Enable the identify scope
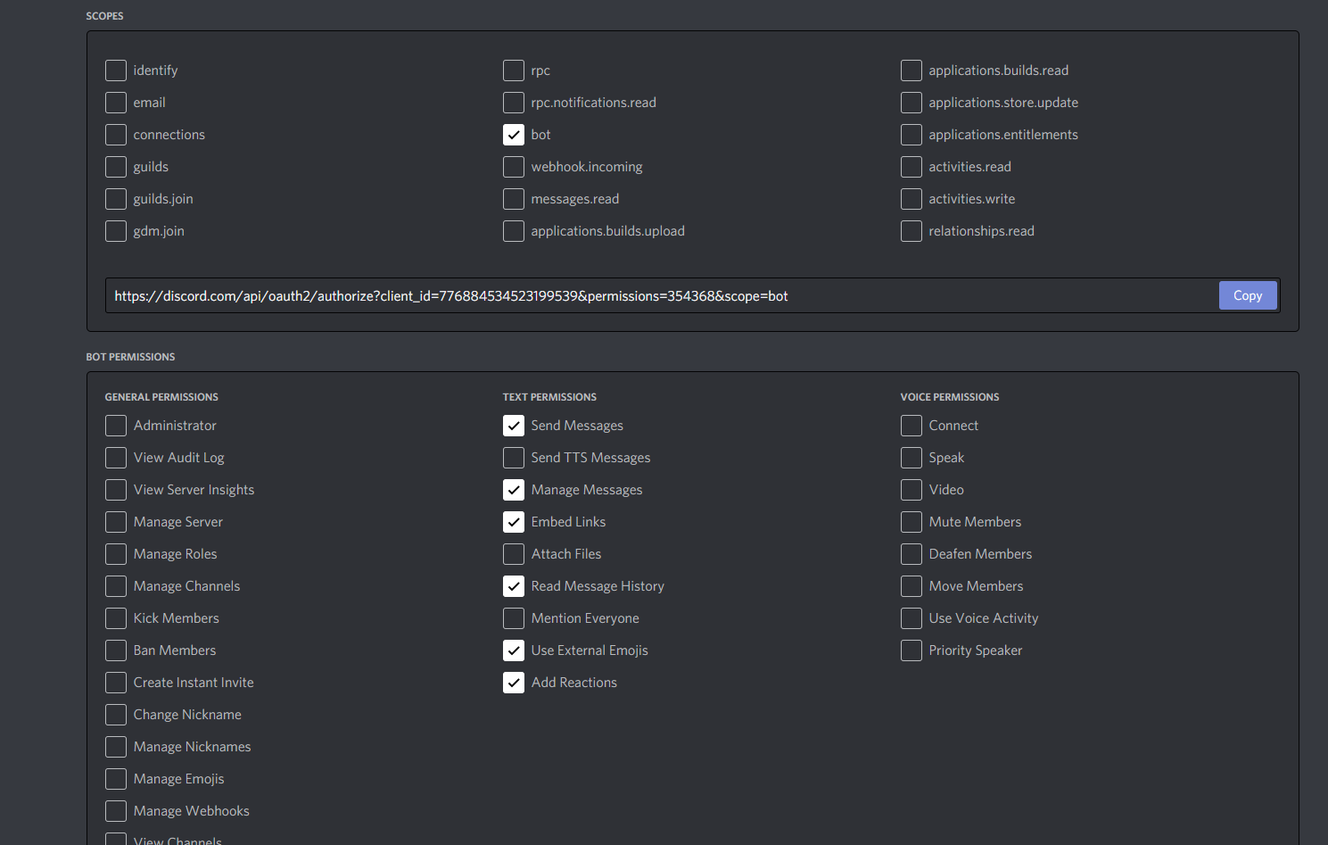Image resolution: width=1328 pixels, height=845 pixels. click(x=116, y=70)
